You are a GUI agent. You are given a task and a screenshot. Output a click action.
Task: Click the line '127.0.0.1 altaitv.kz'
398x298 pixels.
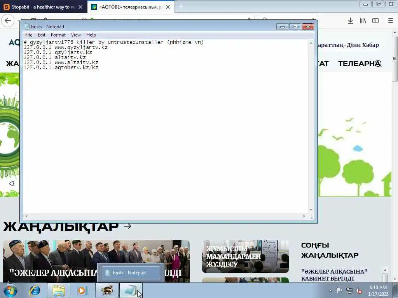pos(55,57)
